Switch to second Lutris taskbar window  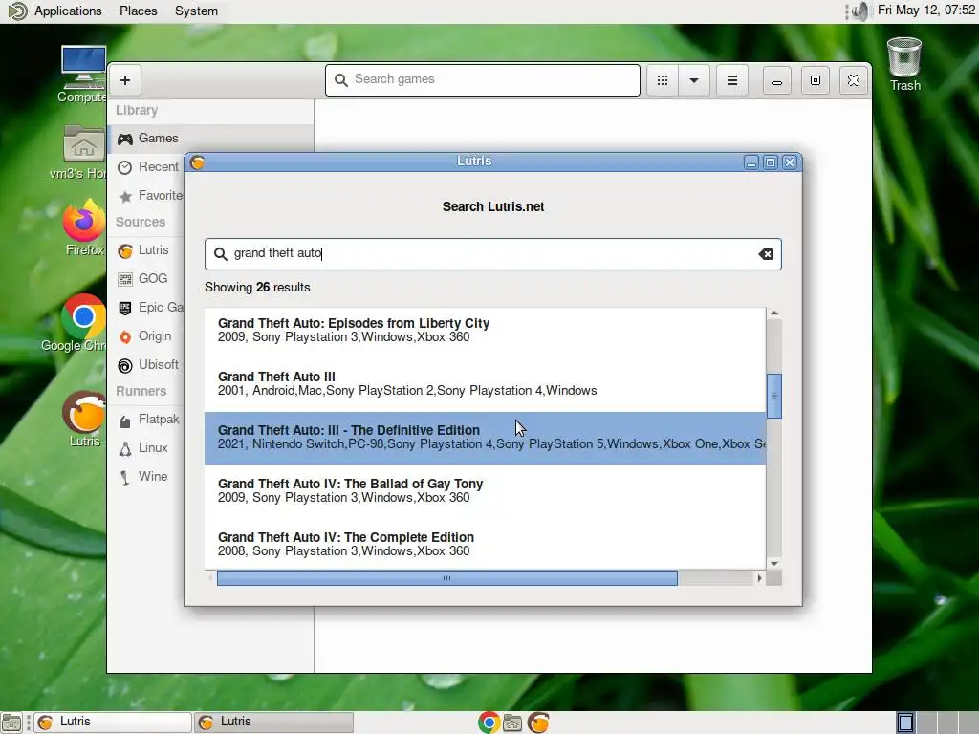[x=273, y=723]
